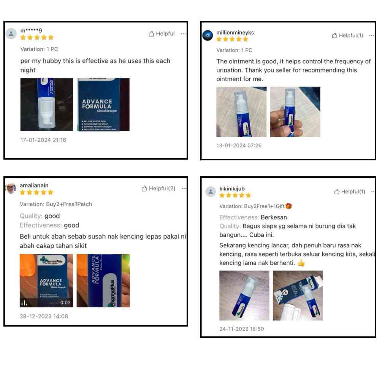The height and width of the screenshot is (380, 380).
Task: Open the default avatar of m*****g
Action: pos(11,34)
